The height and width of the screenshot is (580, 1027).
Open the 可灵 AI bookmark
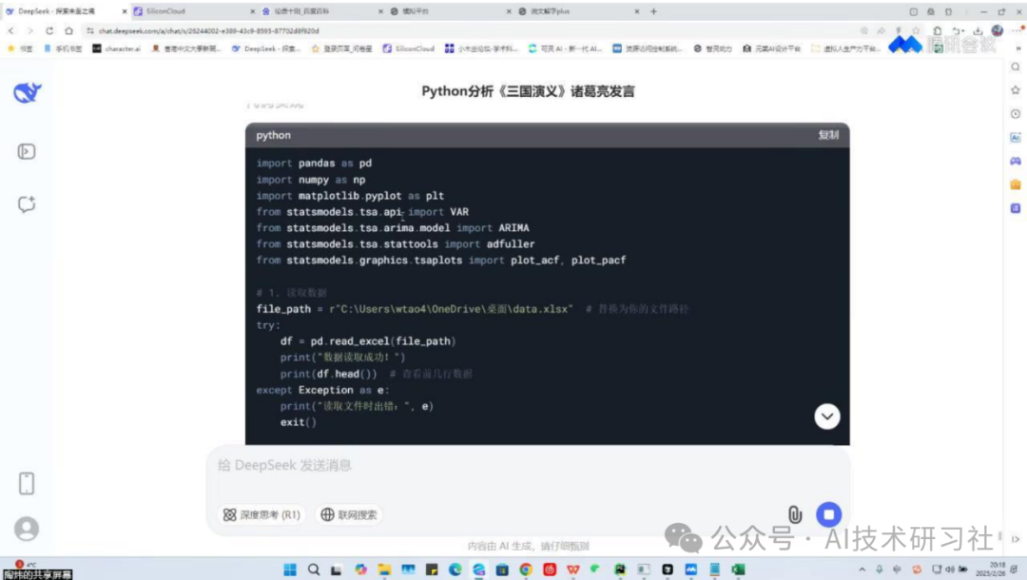[565, 48]
